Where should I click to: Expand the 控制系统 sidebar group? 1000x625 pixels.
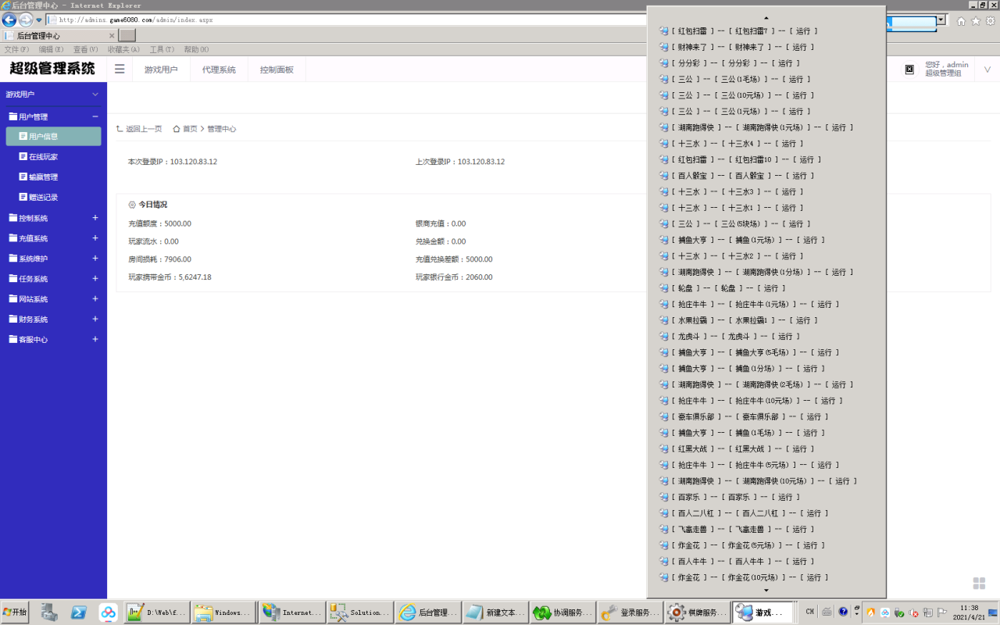pyautogui.click(x=95, y=218)
